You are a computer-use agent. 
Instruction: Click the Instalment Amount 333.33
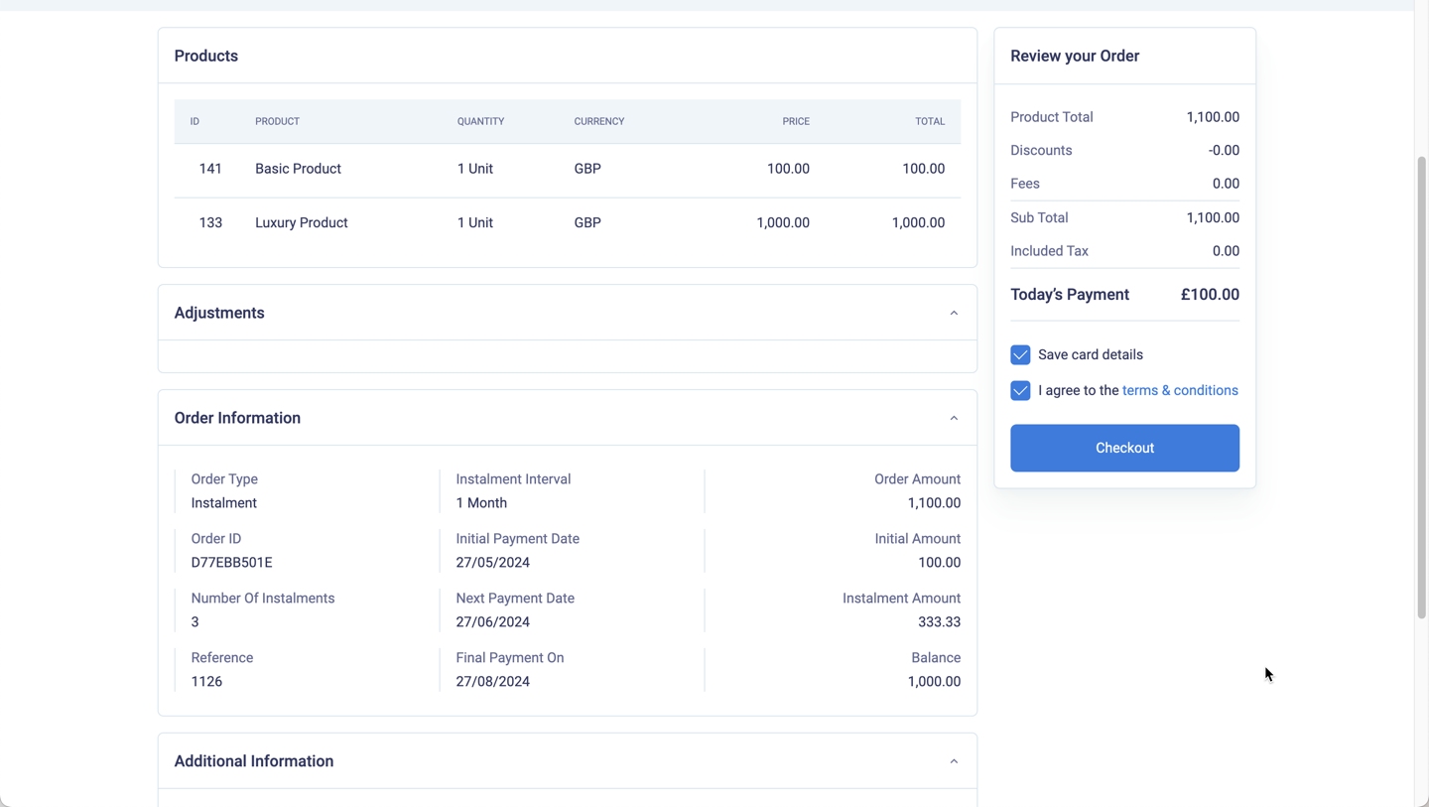[x=939, y=621]
